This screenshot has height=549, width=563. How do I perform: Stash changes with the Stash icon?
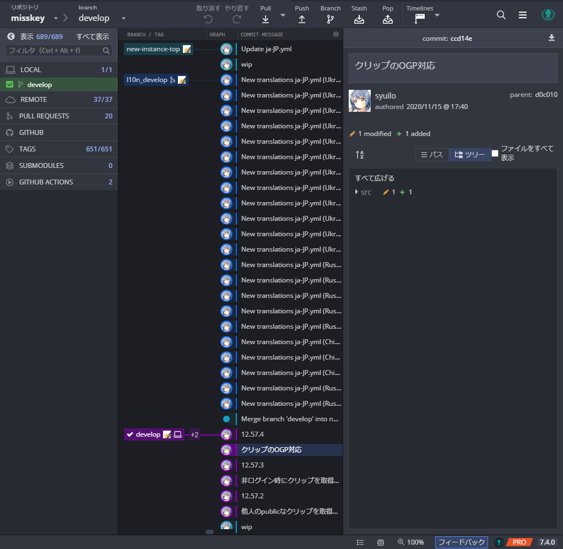[x=359, y=19]
